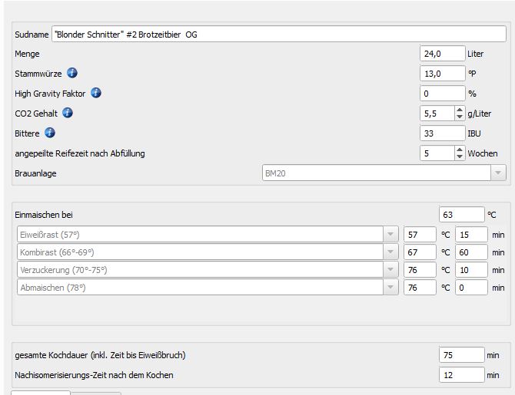
Task: Open the Eiweißrast (57°) rest dropdown
Action: [x=391, y=234]
